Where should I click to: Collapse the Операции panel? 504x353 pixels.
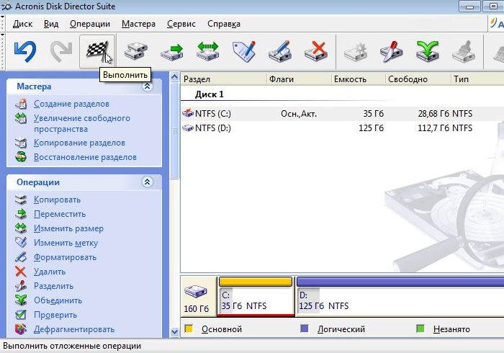coord(147,182)
